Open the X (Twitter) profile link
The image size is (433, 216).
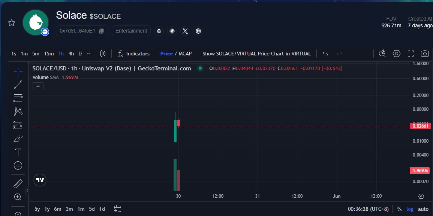[x=185, y=31]
